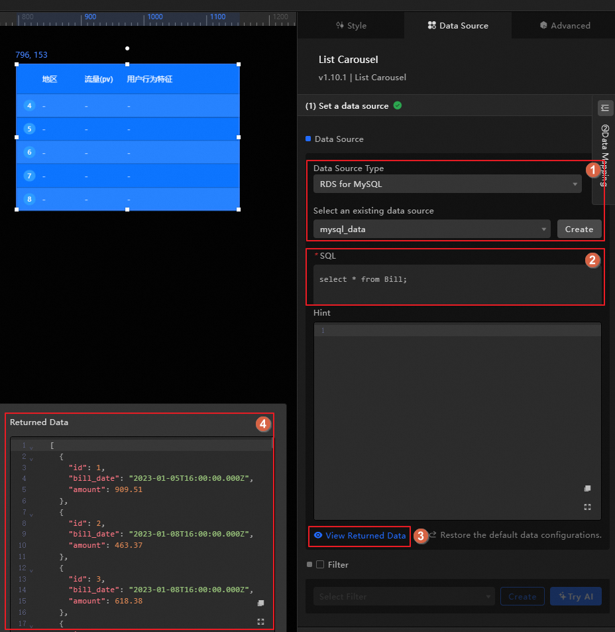Copy the Returned Data content icon
615x632 pixels.
[260, 603]
